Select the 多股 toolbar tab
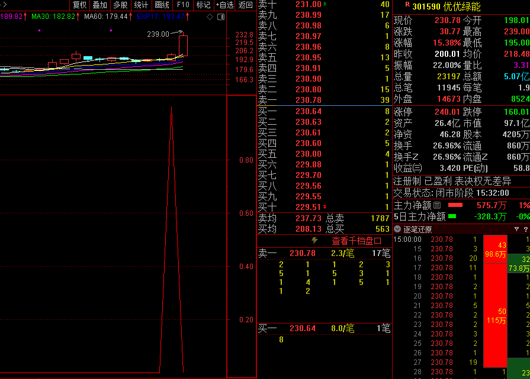Image resolution: width=530 pixels, height=379 pixels. 120,5
